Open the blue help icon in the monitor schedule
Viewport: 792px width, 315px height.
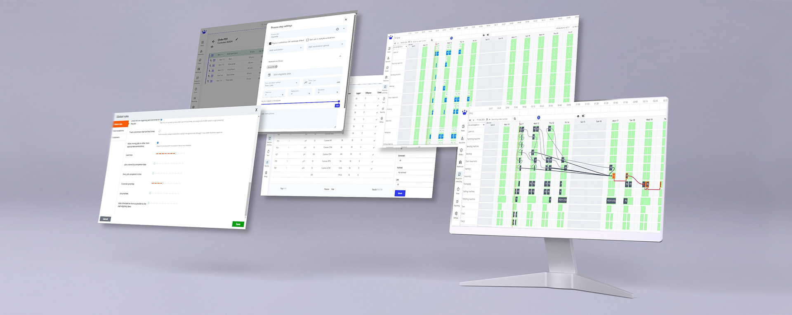tap(539, 118)
